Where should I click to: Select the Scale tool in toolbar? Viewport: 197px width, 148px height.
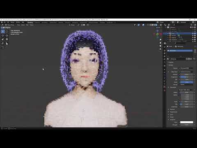click(3, 39)
